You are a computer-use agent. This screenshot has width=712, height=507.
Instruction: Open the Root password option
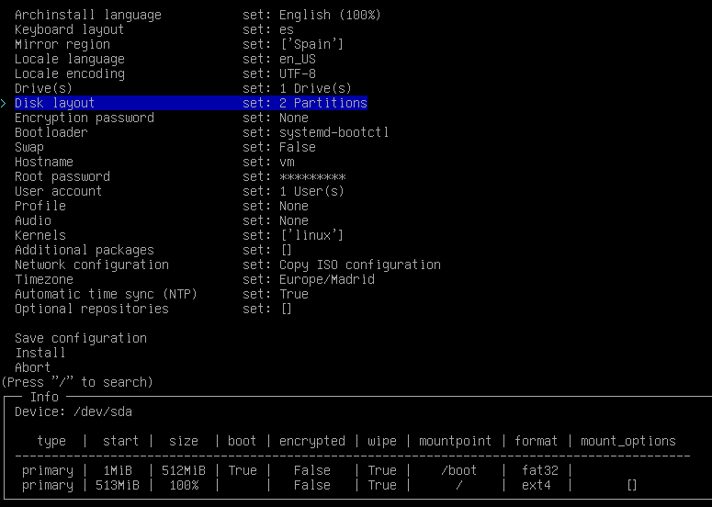point(62,176)
